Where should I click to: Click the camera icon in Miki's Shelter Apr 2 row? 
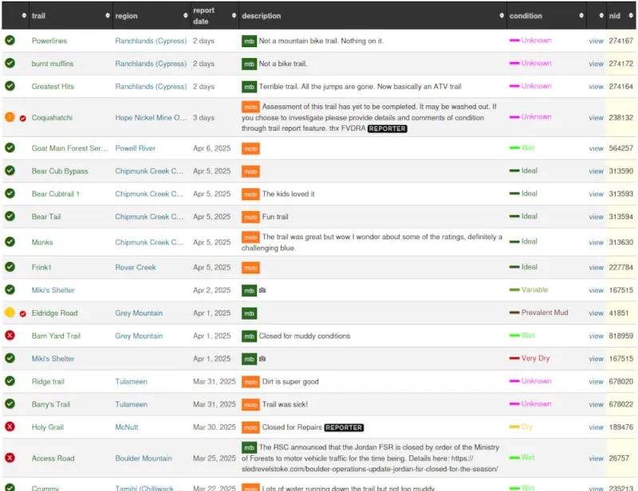262,291
